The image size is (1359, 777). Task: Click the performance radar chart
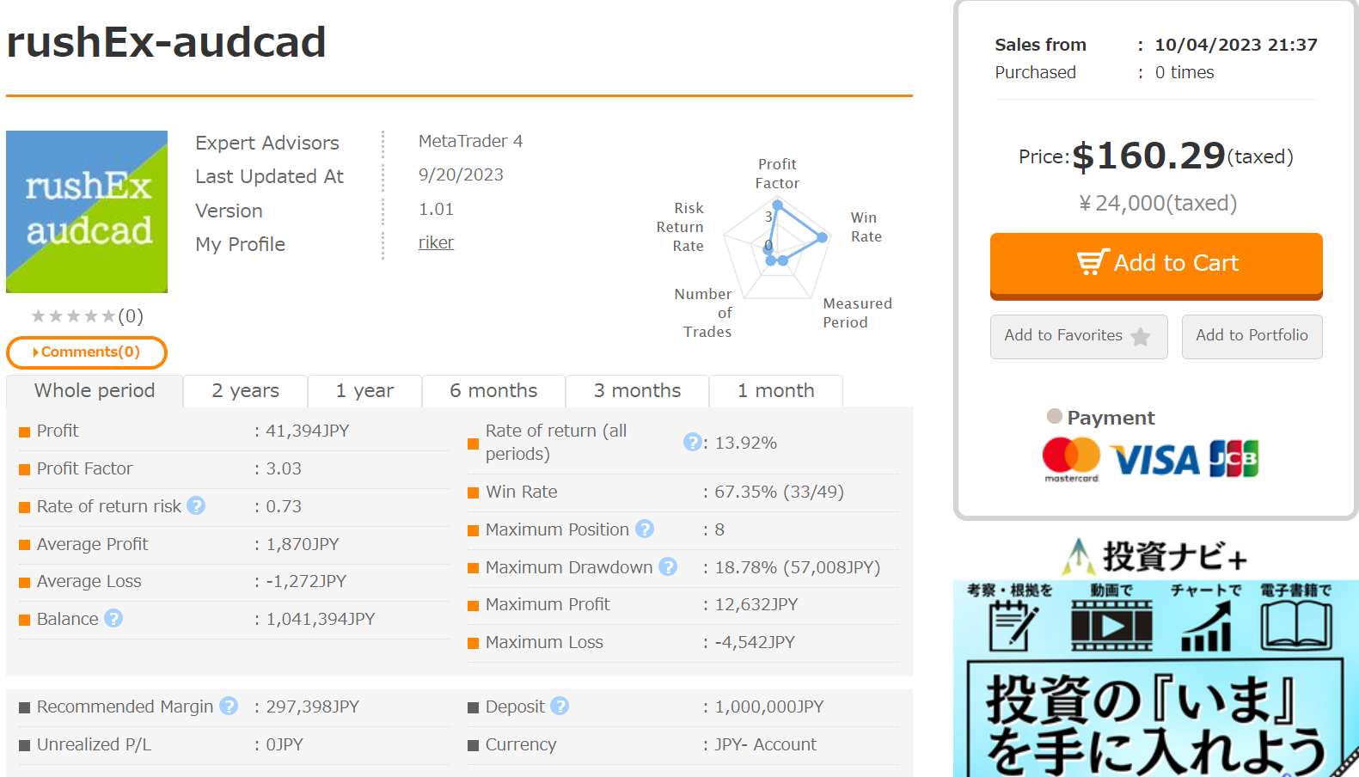pyautogui.click(x=778, y=248)
